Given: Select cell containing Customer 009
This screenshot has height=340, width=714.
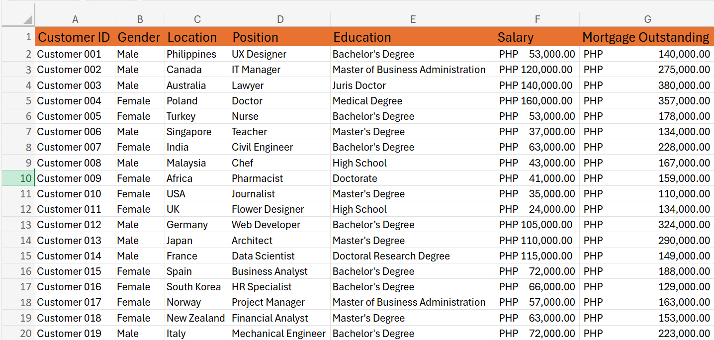Looking at the screenshot, I should point(69,178).
